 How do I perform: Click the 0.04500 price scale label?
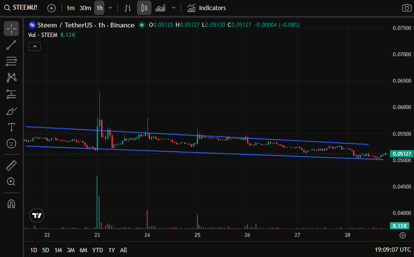401,186
